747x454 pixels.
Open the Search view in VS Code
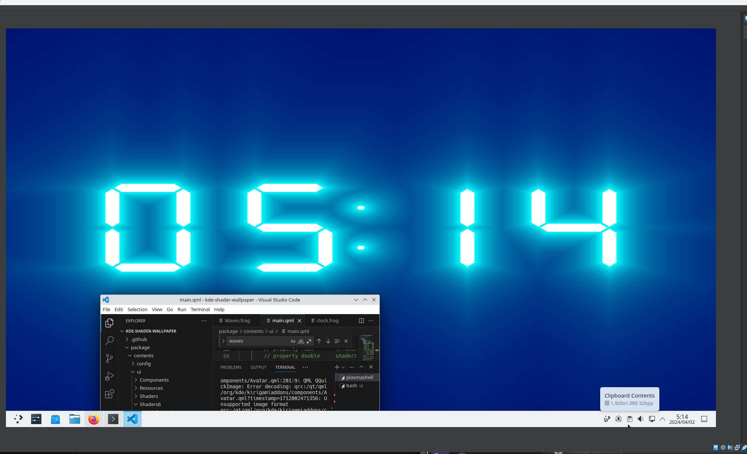(109, 341)
